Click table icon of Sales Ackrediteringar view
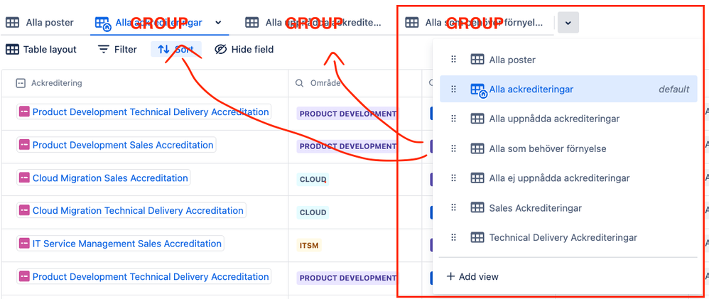709x299 pixels. click(x=477, y=208)
